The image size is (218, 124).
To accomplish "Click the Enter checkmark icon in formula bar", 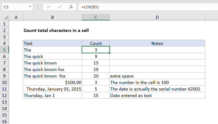I will [59, 6].
